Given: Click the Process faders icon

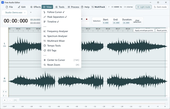Looking at the screenshot, I should click(69, 7).
